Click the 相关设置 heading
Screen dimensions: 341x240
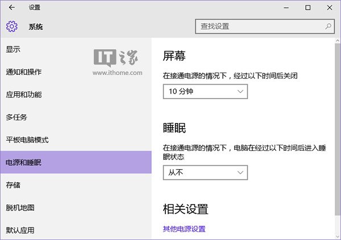185,209
